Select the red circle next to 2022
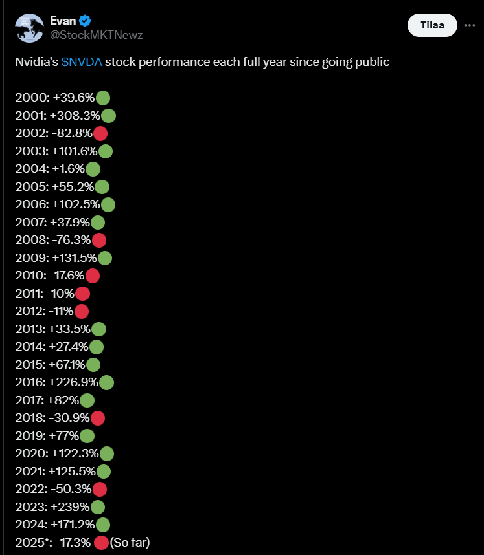 pyautogui.click(x=100, y=489)
